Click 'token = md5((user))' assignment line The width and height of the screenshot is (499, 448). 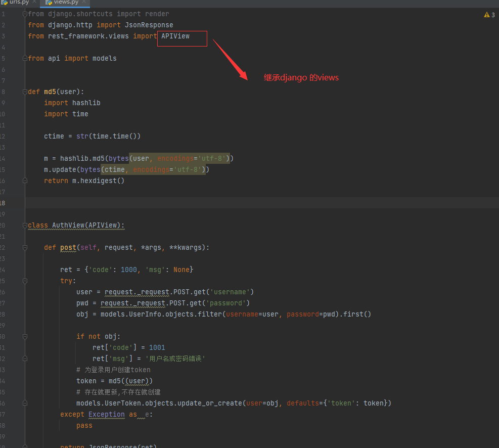point(115,381)
